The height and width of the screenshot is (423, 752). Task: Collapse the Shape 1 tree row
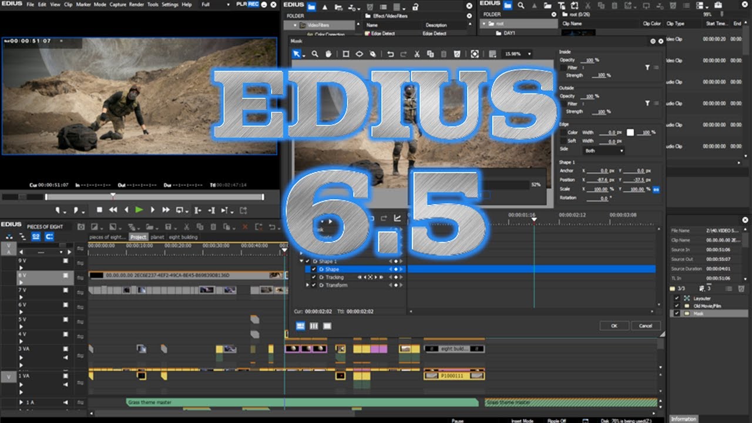302,261
